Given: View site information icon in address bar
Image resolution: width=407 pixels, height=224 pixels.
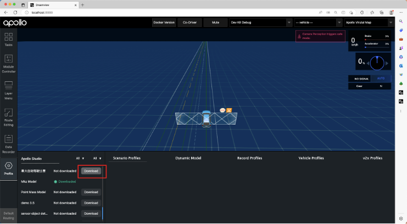Looking at the screenshot, I should 26,13.
